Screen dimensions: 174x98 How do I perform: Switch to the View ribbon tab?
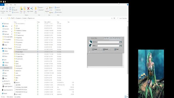click(x=15, y=5)
